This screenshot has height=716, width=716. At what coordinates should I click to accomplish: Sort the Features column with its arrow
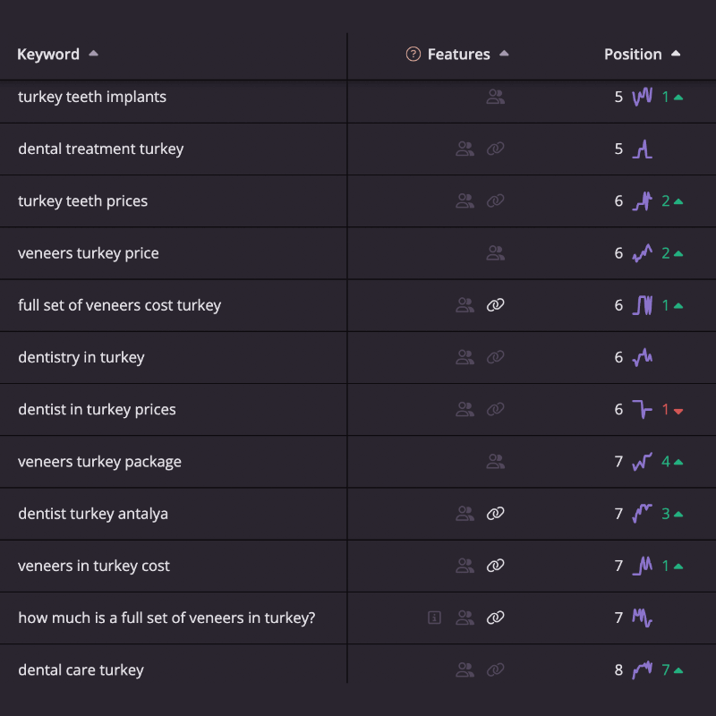click(504, 54)
